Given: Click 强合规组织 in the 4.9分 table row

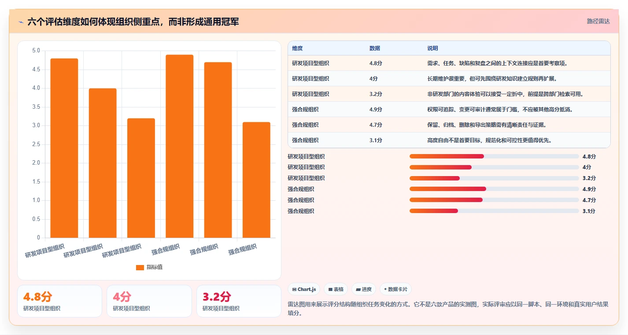Looking at the screenshot, I should click(x=305, y=110).
